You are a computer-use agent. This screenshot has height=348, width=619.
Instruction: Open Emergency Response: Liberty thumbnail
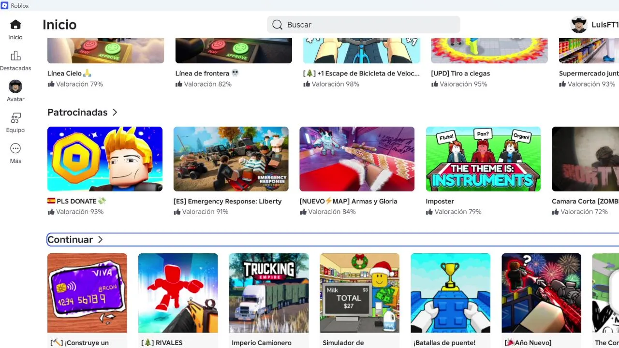coord(231,159)
